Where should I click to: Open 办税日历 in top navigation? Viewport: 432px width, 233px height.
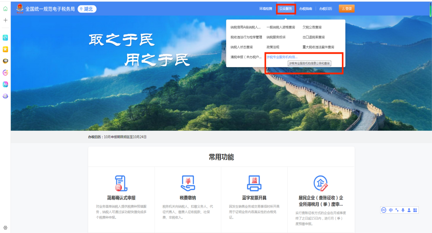326,9
